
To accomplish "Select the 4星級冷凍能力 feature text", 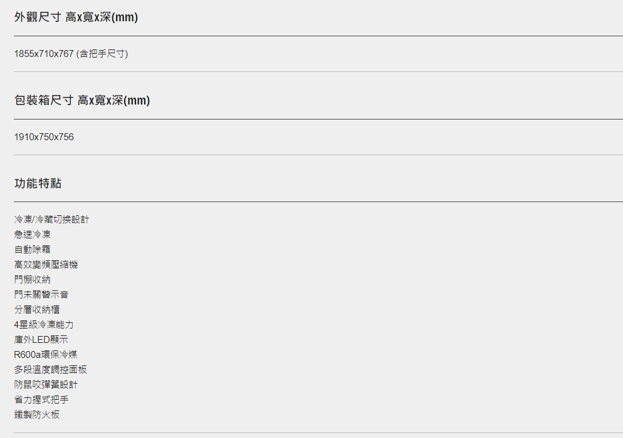I will click(44, 325).
